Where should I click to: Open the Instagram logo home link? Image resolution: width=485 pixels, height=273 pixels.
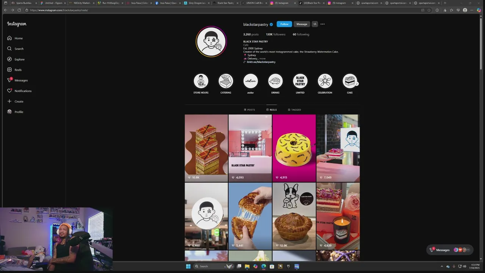[x=17, y=24]
